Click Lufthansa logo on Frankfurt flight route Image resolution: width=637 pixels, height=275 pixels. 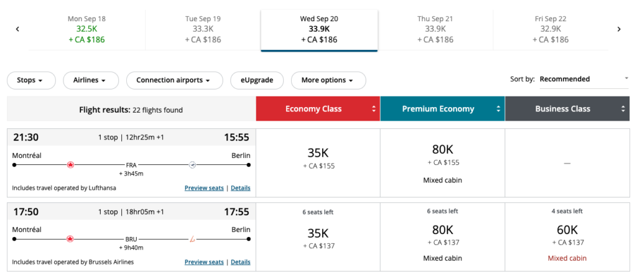192,165
